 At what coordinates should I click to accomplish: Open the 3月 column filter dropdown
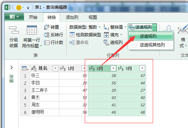(x=142, y=68)
